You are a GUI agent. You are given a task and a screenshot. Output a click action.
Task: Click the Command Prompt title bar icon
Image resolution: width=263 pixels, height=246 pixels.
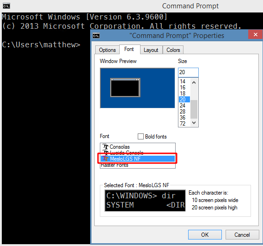coord(6,6)
